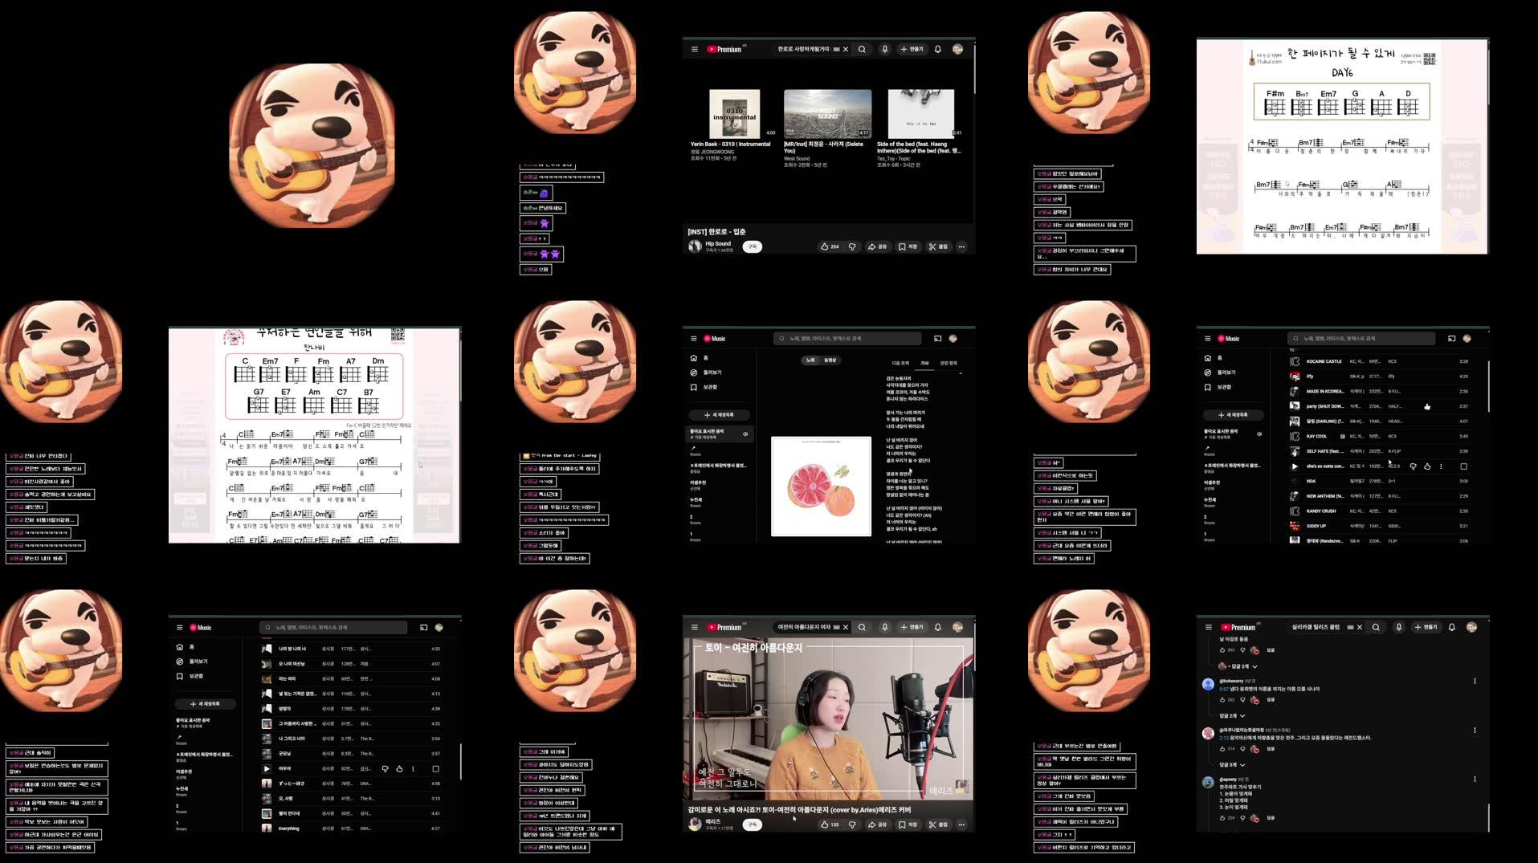Screen dimensions: 1538x863
Task: Select the Home icon in YouTube Music sidebar
Action: (692, 357)
